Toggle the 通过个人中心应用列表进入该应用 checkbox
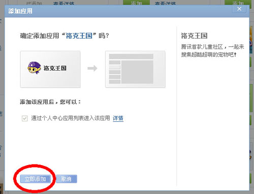The width and height of the screenshot is (254, 194). point(25,118)
